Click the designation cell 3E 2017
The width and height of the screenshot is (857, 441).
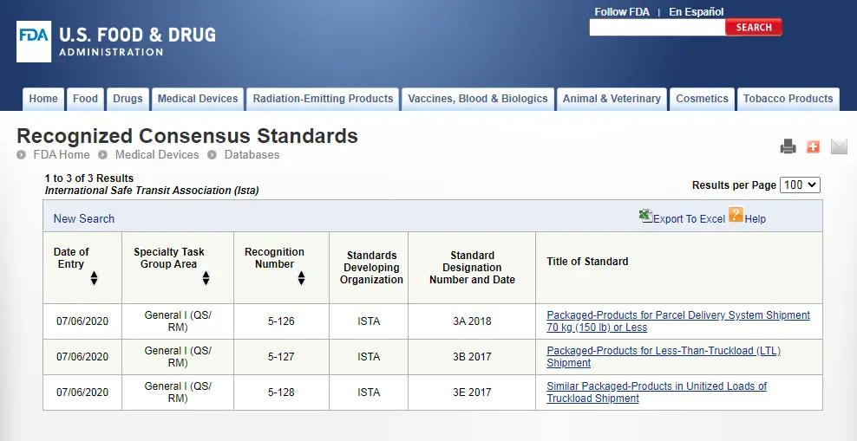(472, 392)
